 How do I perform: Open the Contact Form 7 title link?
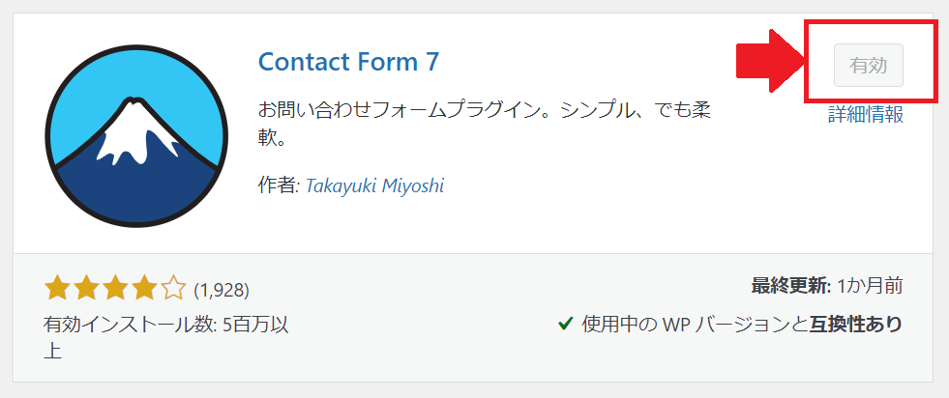(348, 62)
